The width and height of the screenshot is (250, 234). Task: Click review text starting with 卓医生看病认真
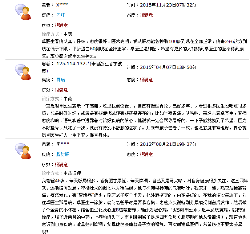(x=145, y=49)
